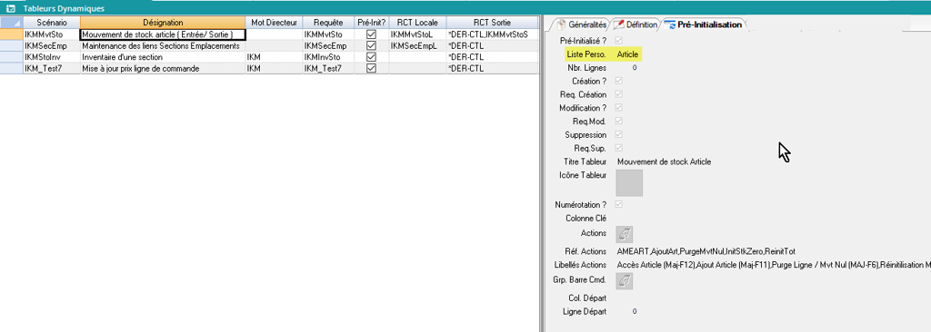
Task: Toggle Pré-Init checkbox for IKMSecEmp row
Action: pos(372,46)
